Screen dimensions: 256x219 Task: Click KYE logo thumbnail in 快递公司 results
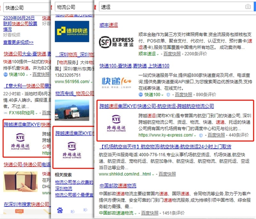pos(20,142)
